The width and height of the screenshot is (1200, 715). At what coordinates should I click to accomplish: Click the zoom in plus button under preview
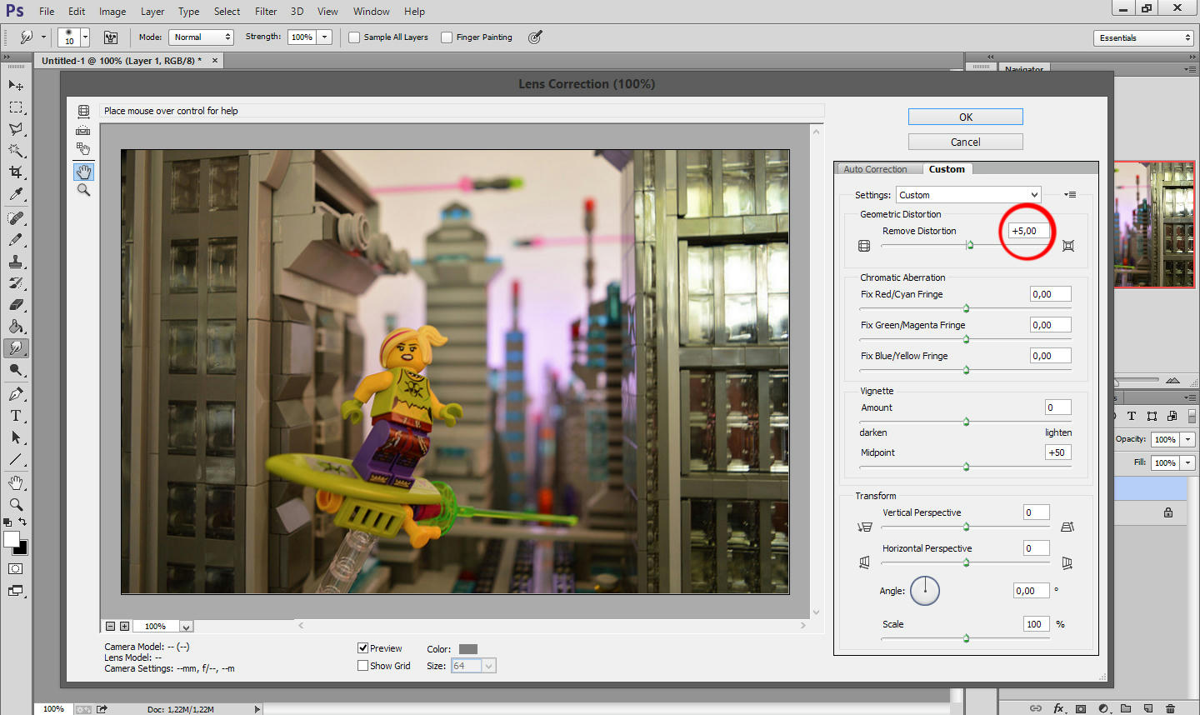point(125,626)
